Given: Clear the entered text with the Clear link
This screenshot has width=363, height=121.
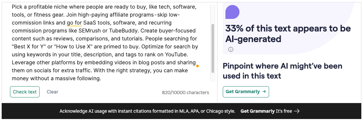Looking at the screenshot, I should [x=52, y=92].
